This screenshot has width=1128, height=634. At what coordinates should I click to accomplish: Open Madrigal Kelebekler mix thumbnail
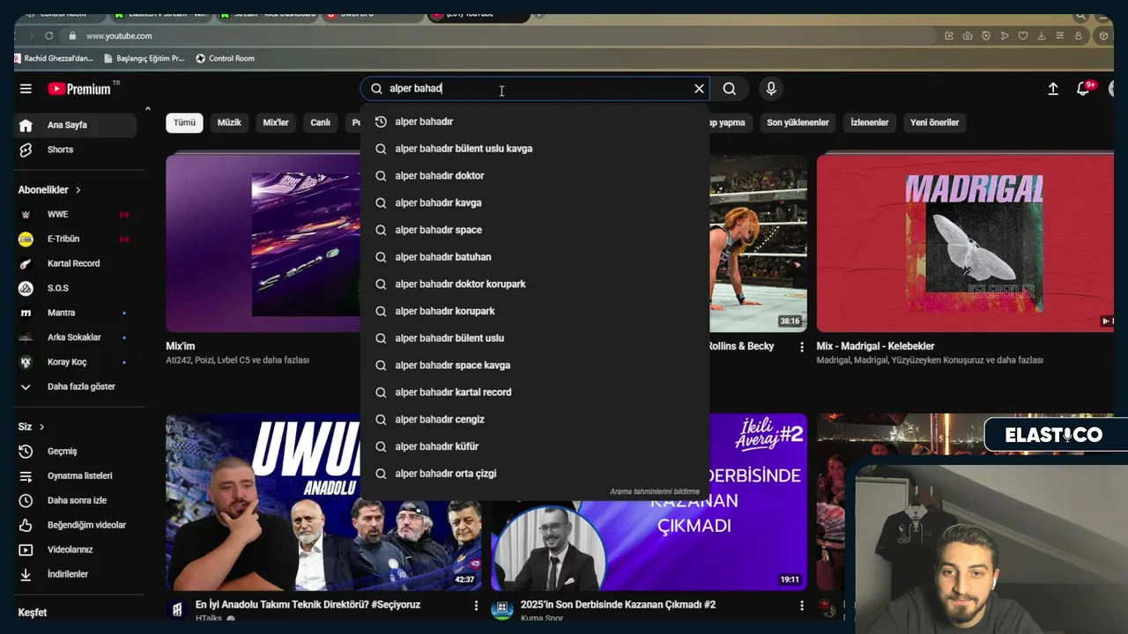coord(965,243)
